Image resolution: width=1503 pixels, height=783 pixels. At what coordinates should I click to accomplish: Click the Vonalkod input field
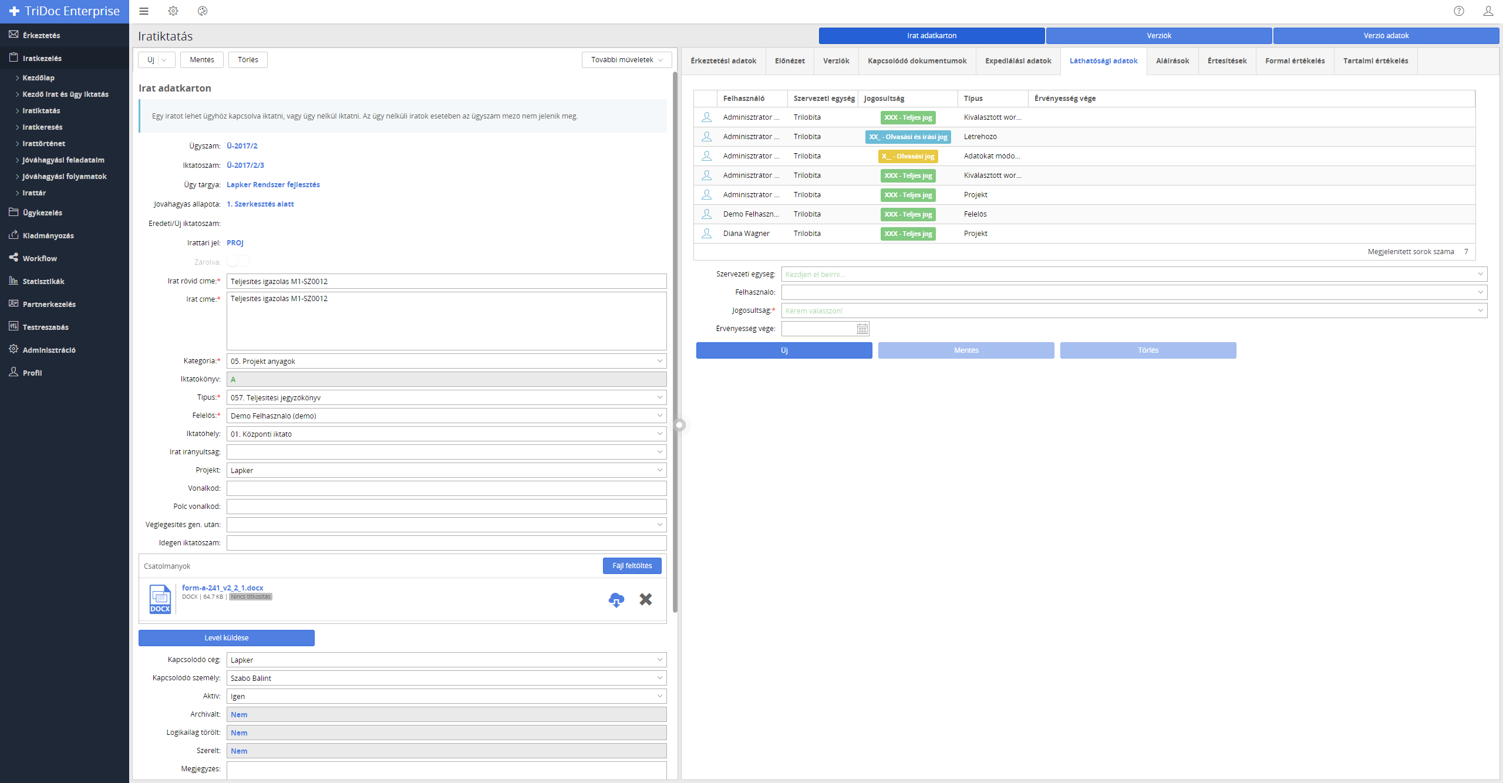pyautogui.click(x=446, y=488)
